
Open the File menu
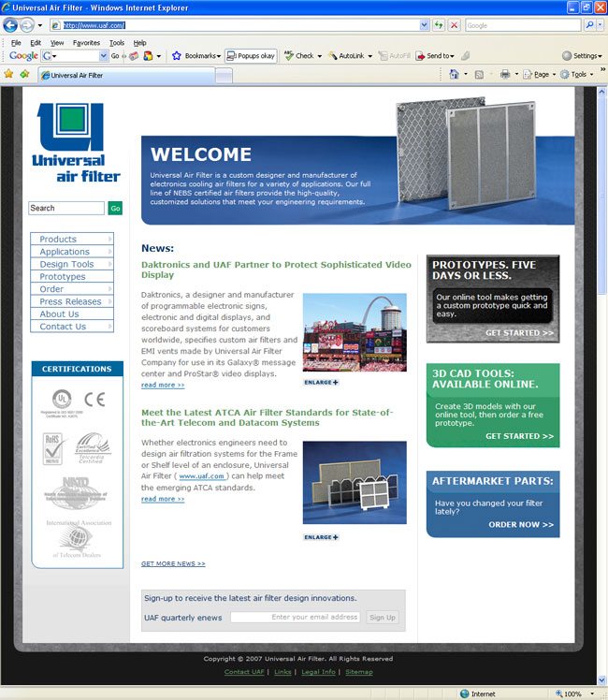[x=16, y=43]
